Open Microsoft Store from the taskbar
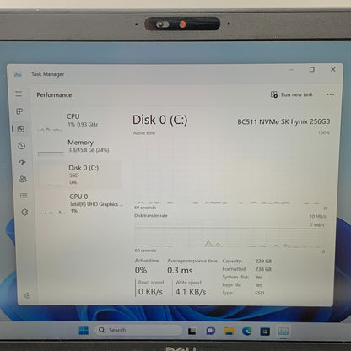This screenshot has width=351, height=351. coord(265,332)
